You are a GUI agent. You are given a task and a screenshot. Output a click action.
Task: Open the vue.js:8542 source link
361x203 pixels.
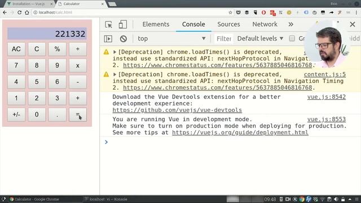coord(326,97)
